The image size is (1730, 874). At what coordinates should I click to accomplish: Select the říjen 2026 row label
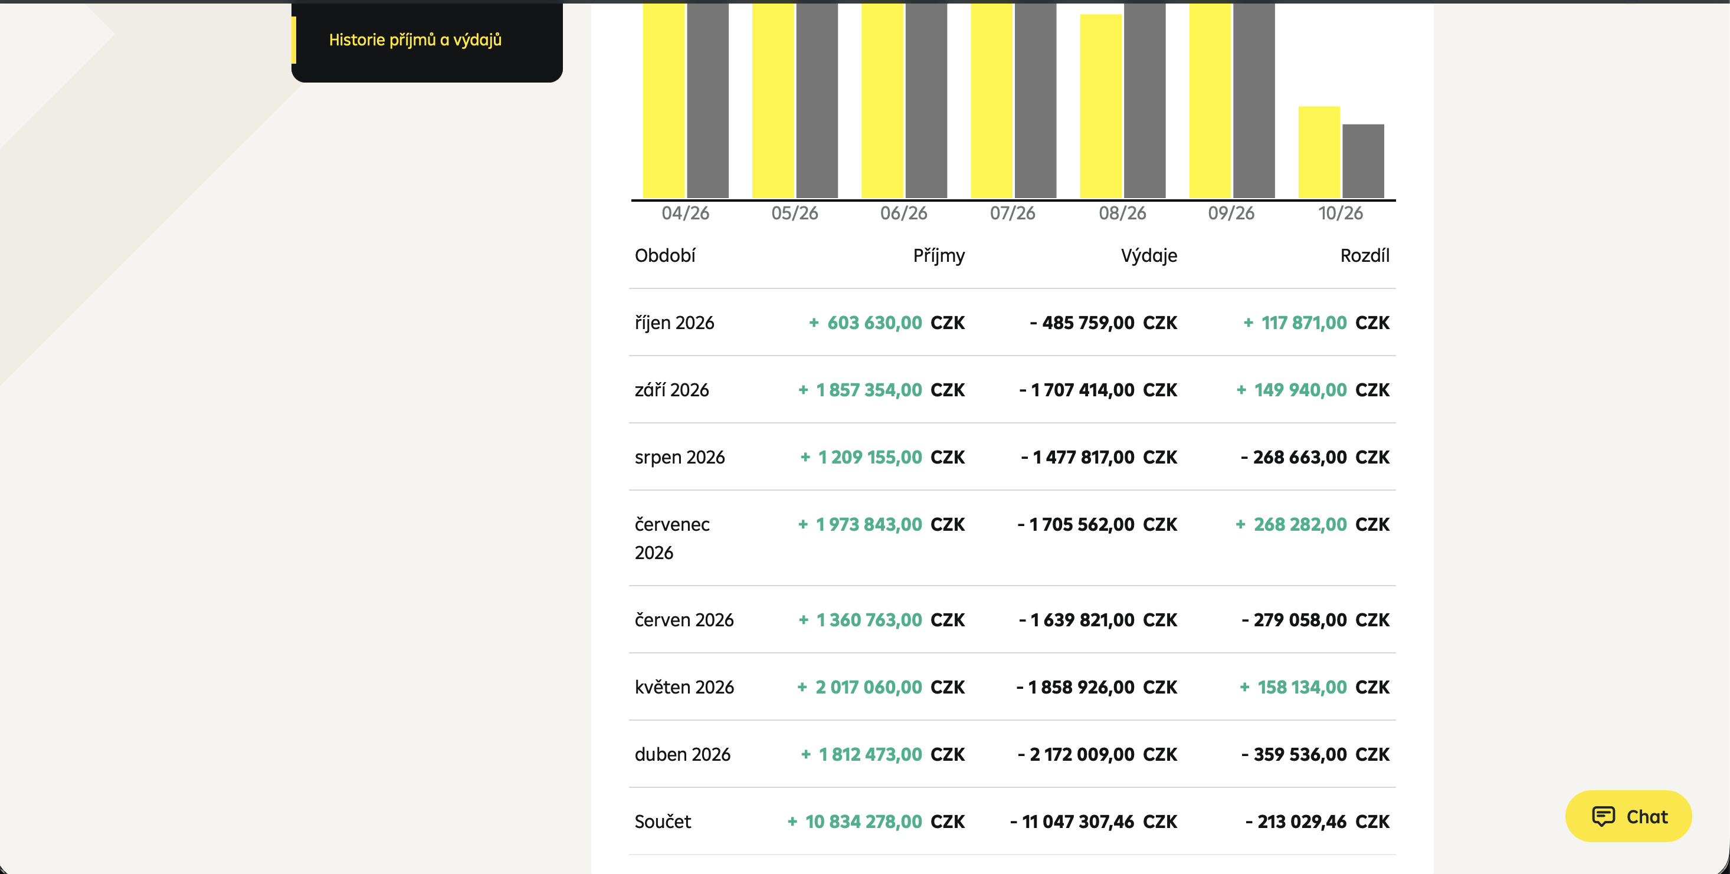coord(674,323)
